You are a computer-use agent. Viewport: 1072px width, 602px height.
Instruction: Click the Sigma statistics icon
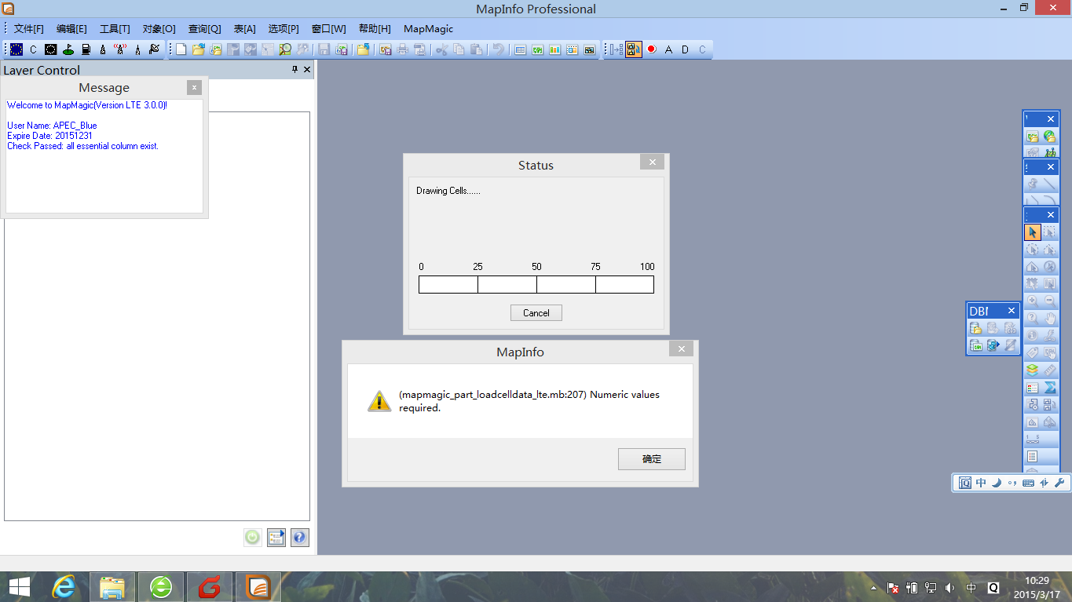1049,388
